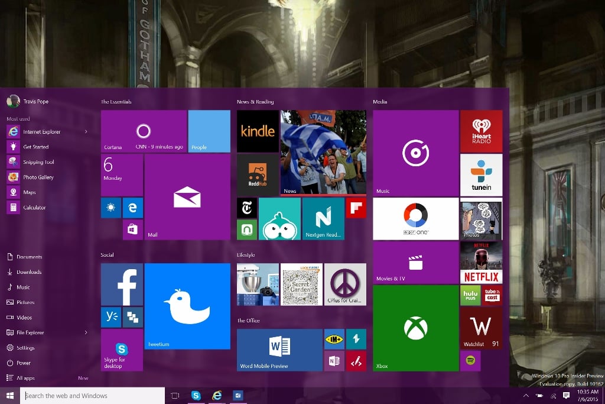This screenshot has height=404, width=605.
Task: Open the teal cartoon bird tile
Action: [279, 219]
